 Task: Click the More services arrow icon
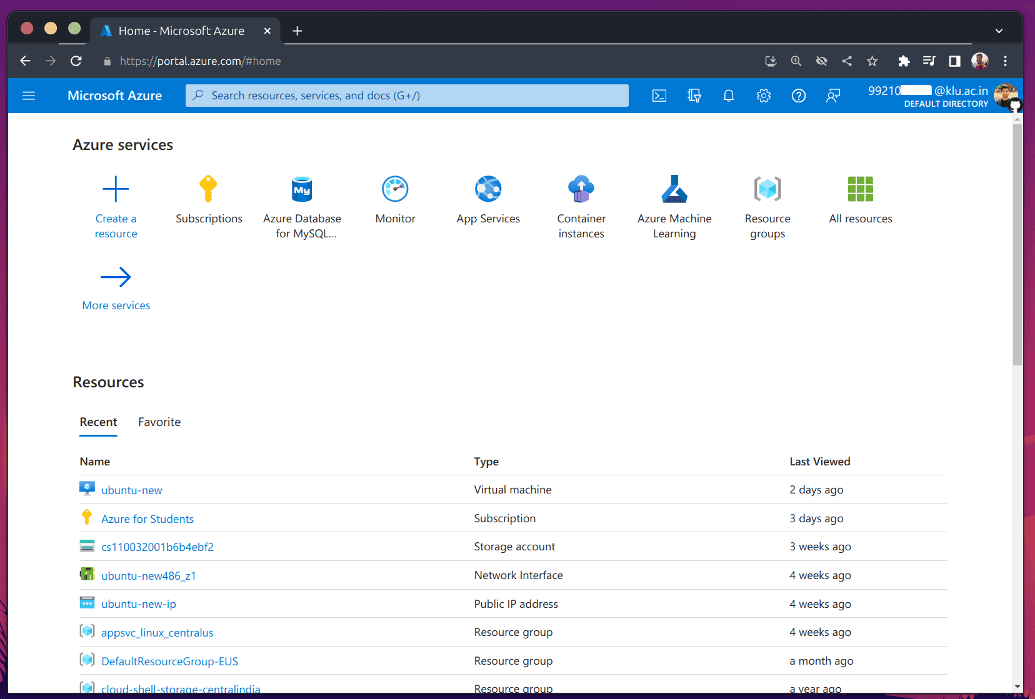pos(116,277)
